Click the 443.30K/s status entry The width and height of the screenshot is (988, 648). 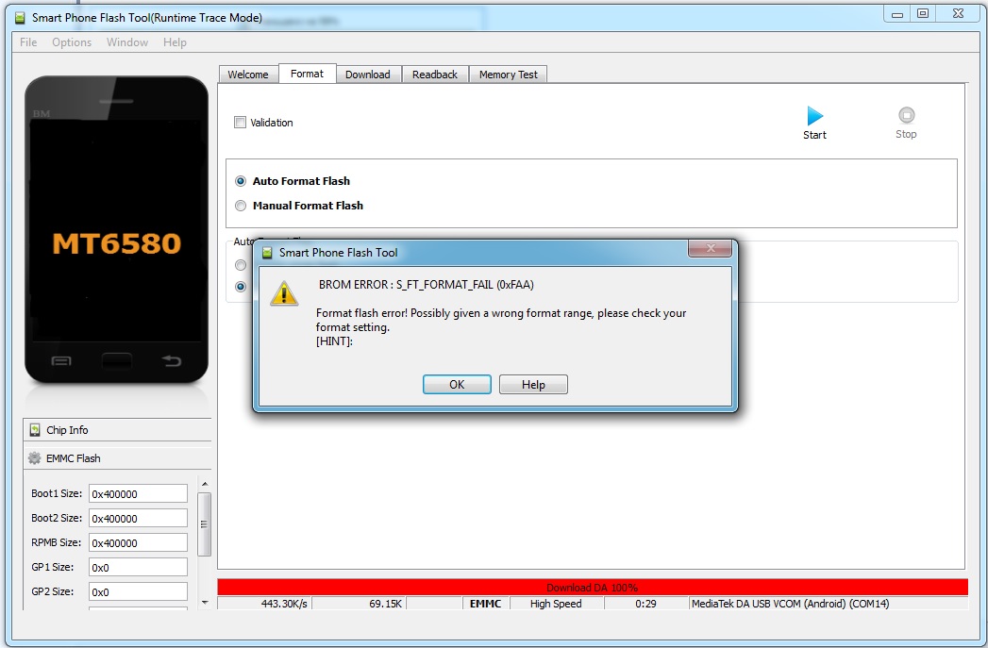coord(264,604)
